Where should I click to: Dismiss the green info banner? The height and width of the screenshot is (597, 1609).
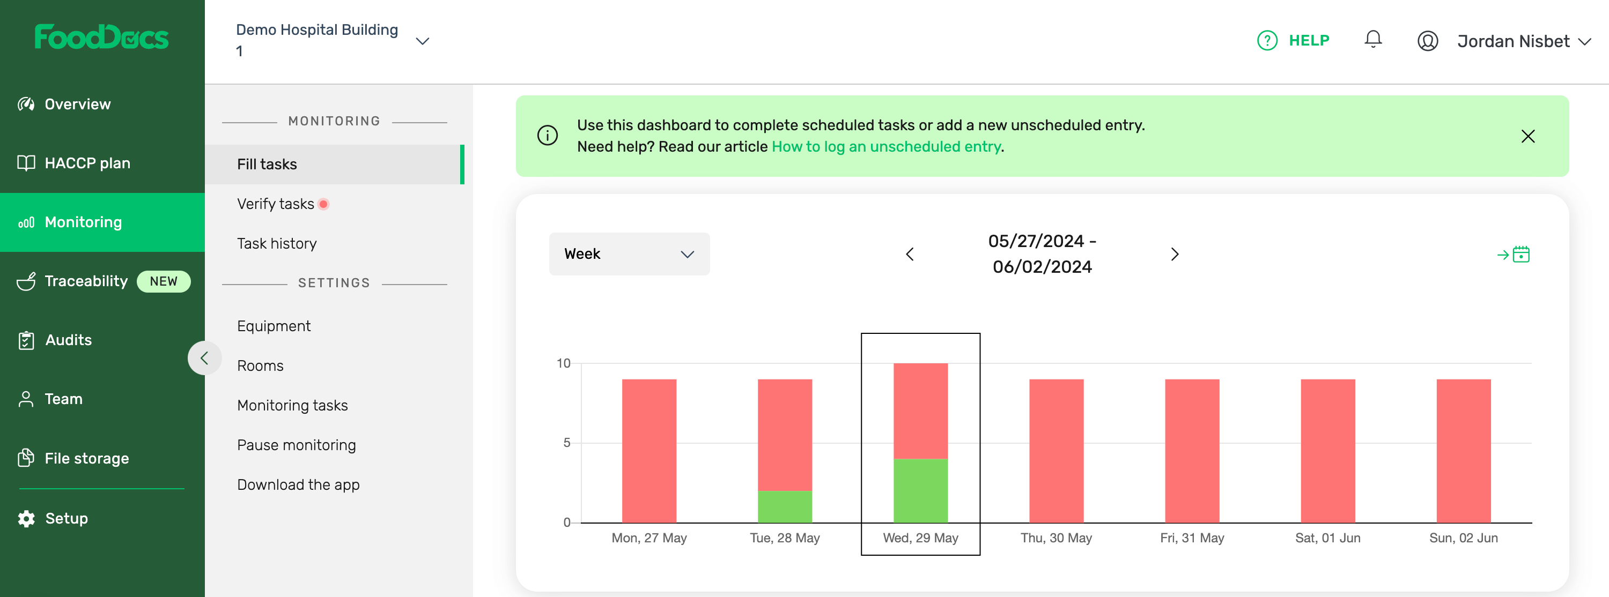coord(1527,137)
